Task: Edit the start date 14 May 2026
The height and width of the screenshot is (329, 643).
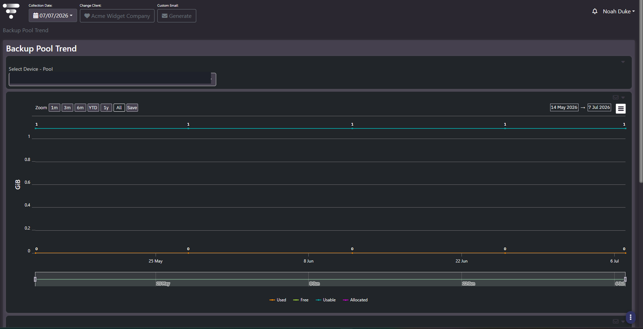Action: (x=564, y=107)
